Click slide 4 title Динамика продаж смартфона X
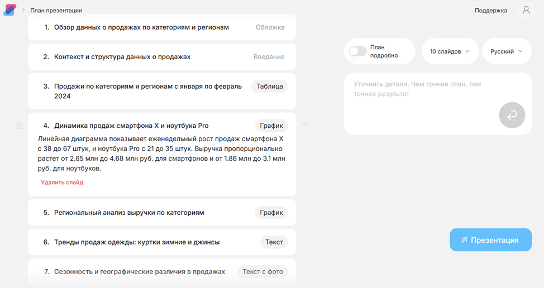The width and height of the screenshot is (544, 288). pyautogui.click(x=131, y=126)
